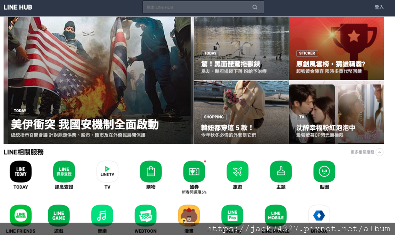Image resolution: width=395 pixels, height=235 pixels.
Task: Open the 黑面琵鷺拖獸鋏 news card
Action: (241, 48)
